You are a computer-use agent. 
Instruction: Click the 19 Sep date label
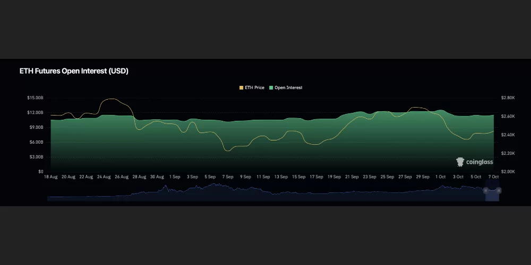334,177
